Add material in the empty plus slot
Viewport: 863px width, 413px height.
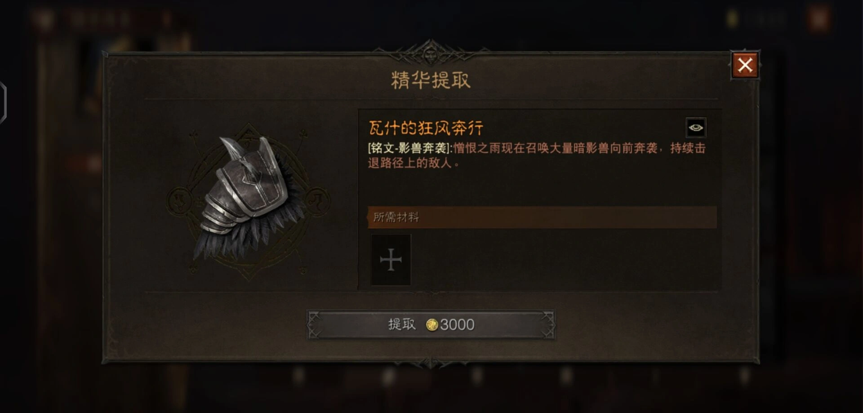coord(391,259)
